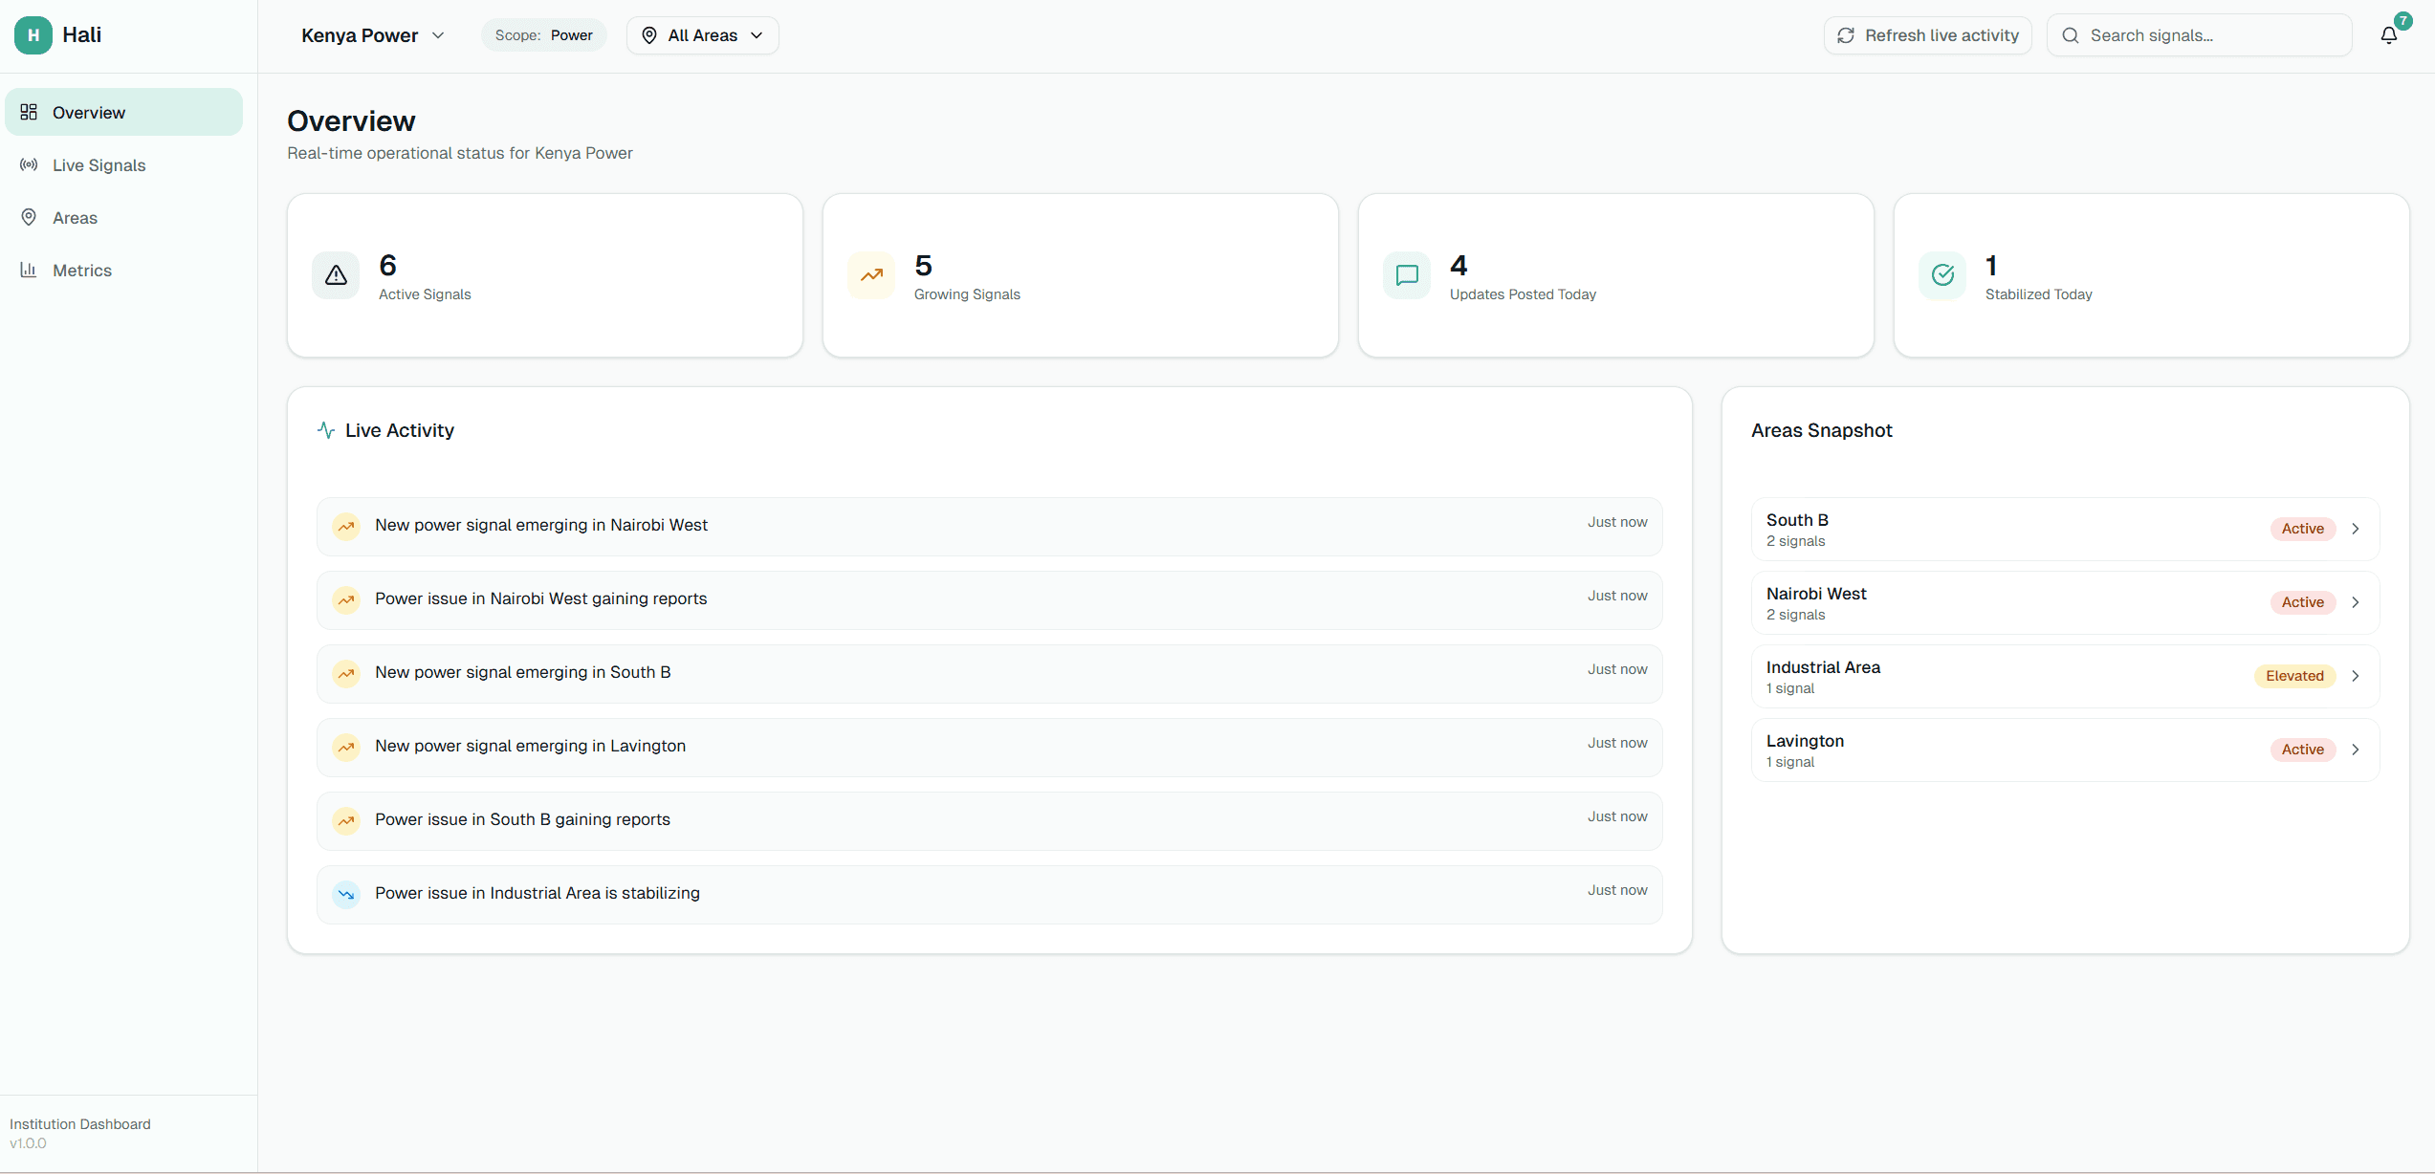Click Industrial Area name in snapshot
The image size is (2435, 1174).
pyautogui.click(x=1823, y=667)
